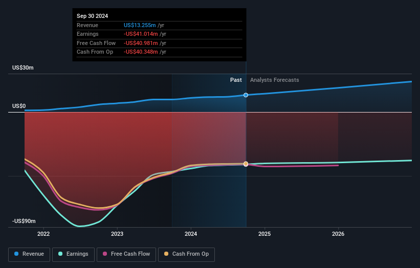The height and width of the screenshot is (268, 420).
Task: Click the Past label on chart
Action: click(236, 80)
